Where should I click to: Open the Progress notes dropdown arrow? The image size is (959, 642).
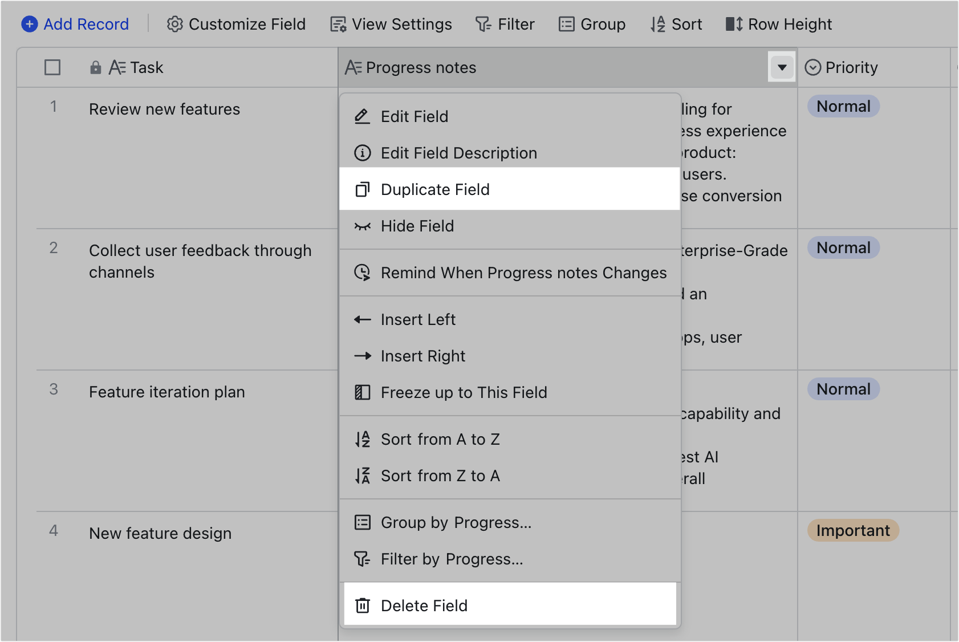pos(782,67)
